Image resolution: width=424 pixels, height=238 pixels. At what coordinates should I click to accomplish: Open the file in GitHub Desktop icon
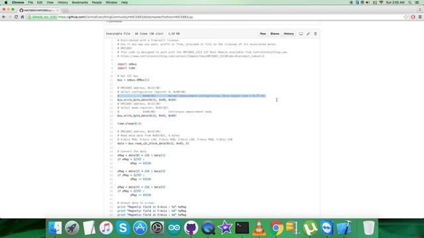[301, 34]
